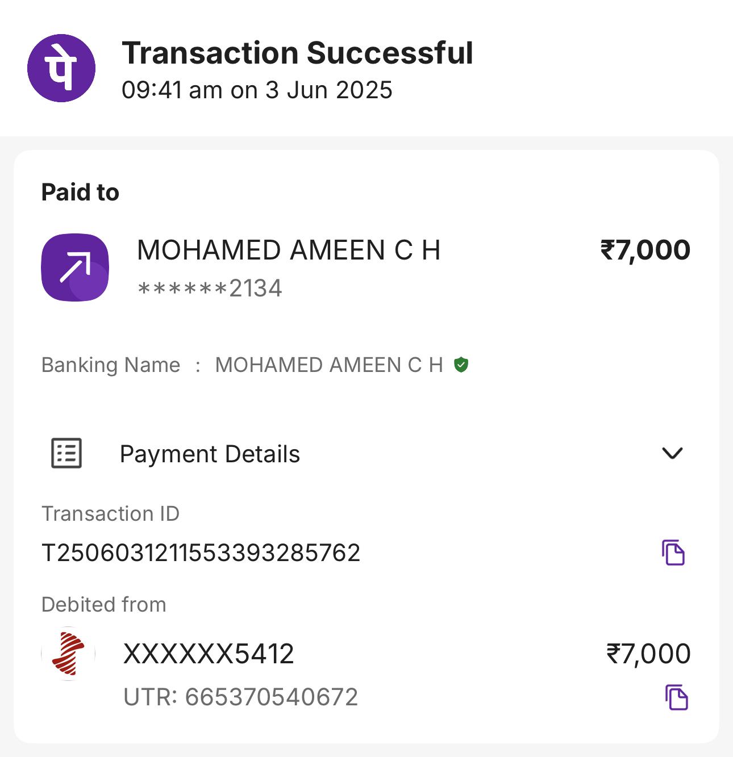Click the Transaction Successful heading

tap(297, 53)
